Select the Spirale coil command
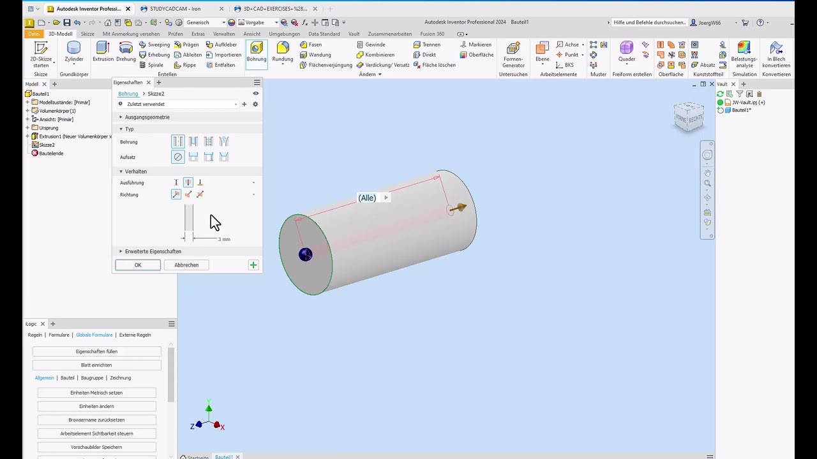The width and height of the screenshot is (817, 459). tap(151, 65)
